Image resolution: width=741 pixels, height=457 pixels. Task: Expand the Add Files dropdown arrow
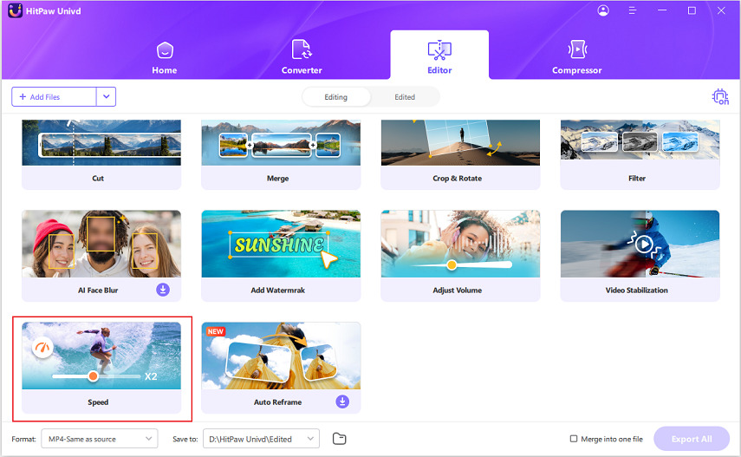click(107, 97)
